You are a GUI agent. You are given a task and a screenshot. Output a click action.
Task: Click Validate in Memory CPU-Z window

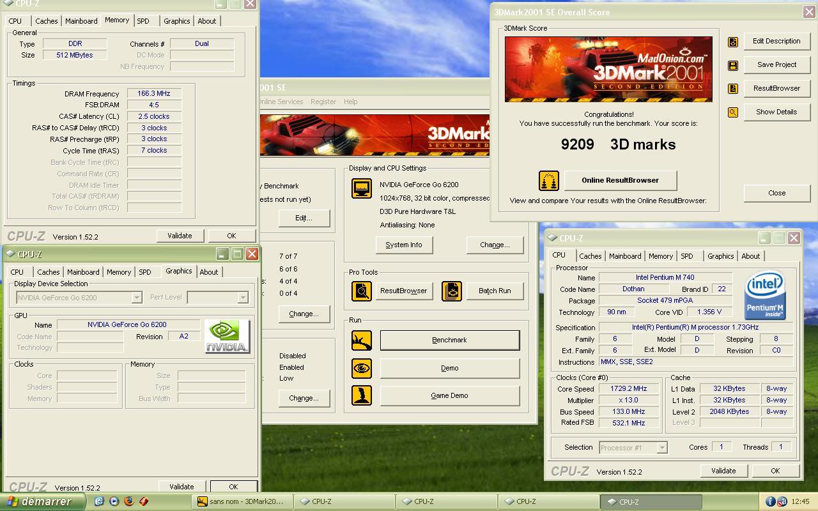pyautogui.click(x=180, y=236)
